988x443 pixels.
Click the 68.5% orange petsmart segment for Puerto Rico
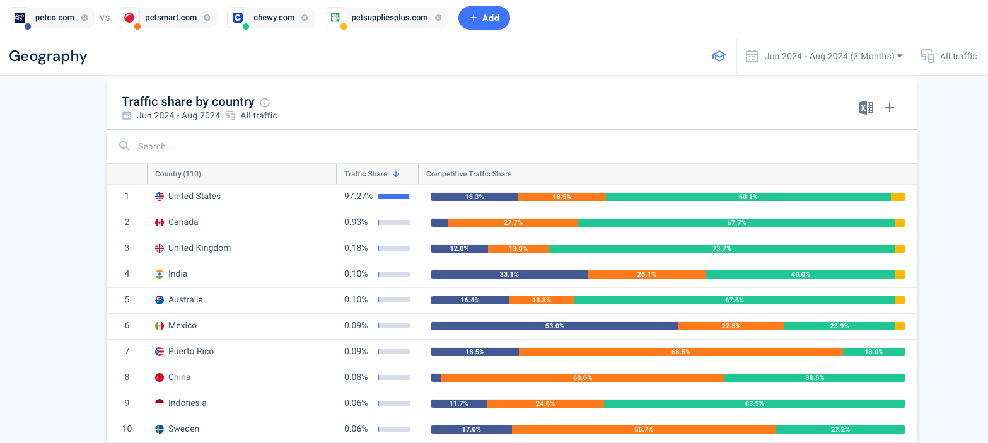[681, 352]
